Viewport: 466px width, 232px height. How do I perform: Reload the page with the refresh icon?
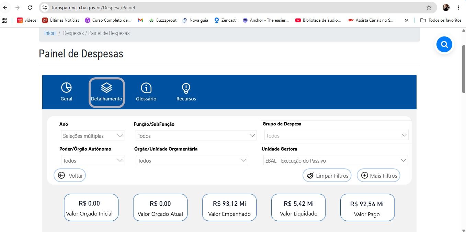click(30, 8)
